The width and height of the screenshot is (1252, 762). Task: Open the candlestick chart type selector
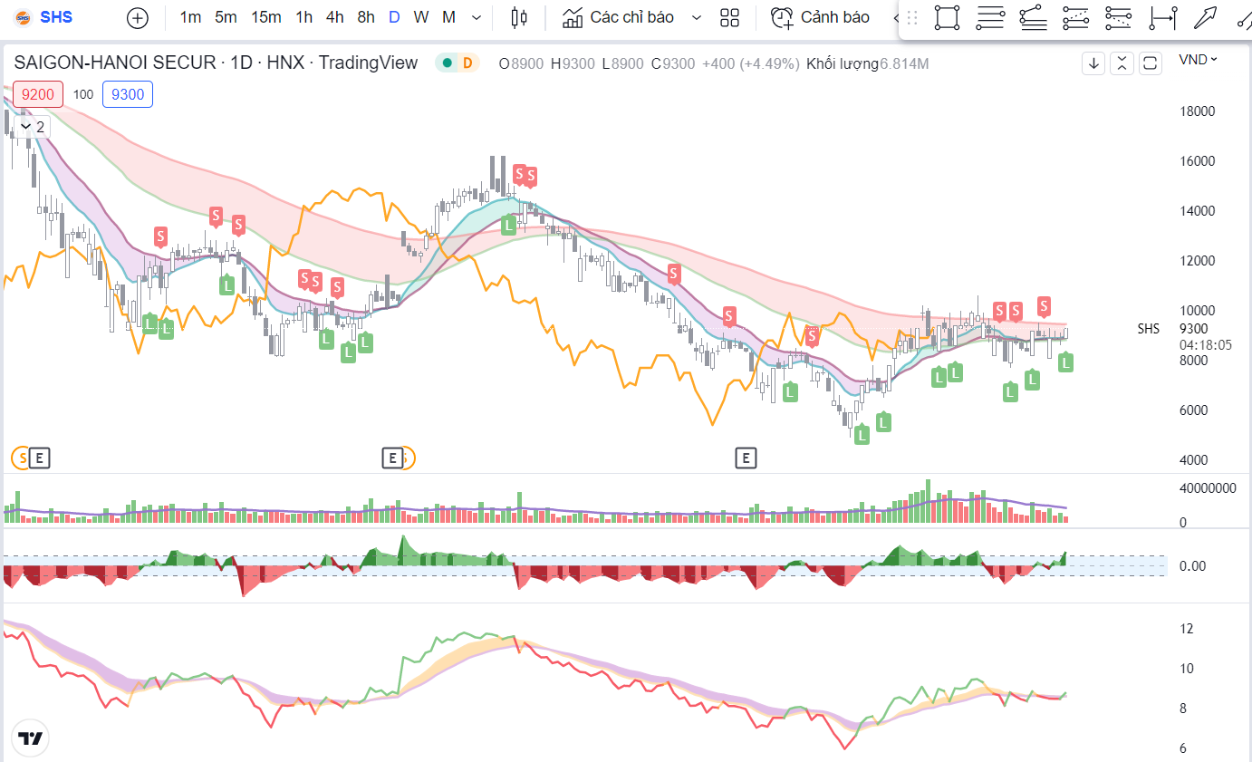pyautogui.click(x=518, y=17)
